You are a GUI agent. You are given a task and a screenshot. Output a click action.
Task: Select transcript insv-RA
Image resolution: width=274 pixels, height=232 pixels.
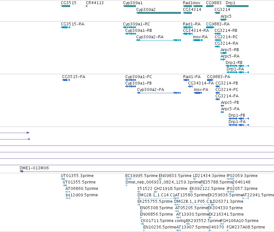(200, 37)
